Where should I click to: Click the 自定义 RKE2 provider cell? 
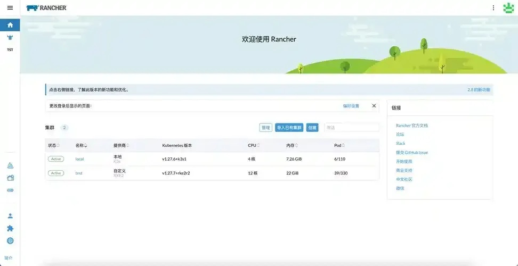[119, 173]
